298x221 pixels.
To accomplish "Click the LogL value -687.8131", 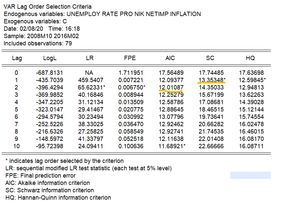I will click(49, 72).
